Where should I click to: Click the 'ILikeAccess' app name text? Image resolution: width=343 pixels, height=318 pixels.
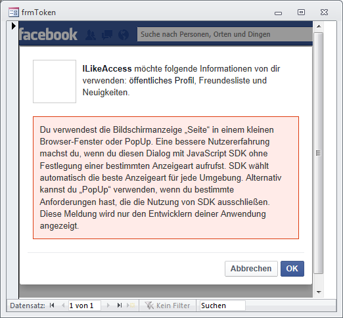click(x=107, y=69)
